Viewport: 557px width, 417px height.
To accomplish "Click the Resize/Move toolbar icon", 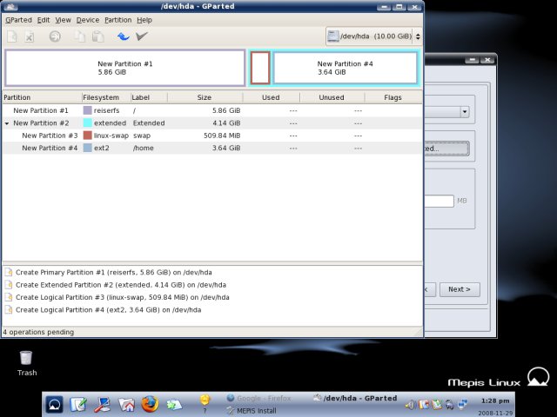I will [55, 36].
